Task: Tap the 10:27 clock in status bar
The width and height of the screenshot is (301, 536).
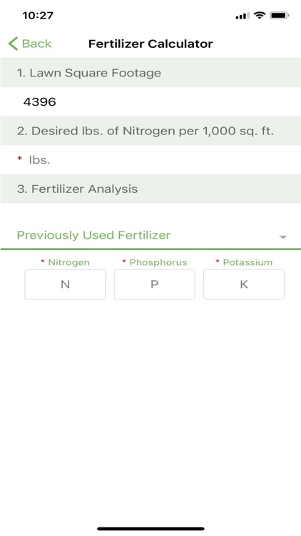Action: (38, 16)
